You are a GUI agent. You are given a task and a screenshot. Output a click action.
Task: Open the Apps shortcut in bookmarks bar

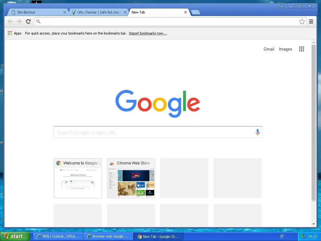pos(14,33)
